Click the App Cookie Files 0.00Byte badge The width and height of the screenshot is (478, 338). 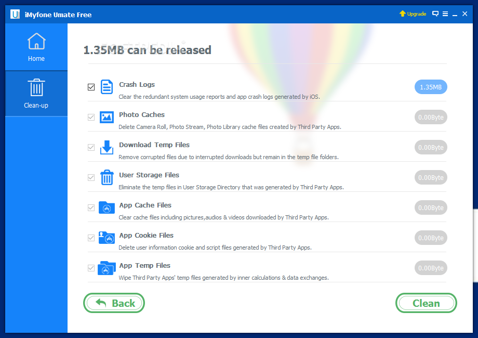click(x=431, y=238)
